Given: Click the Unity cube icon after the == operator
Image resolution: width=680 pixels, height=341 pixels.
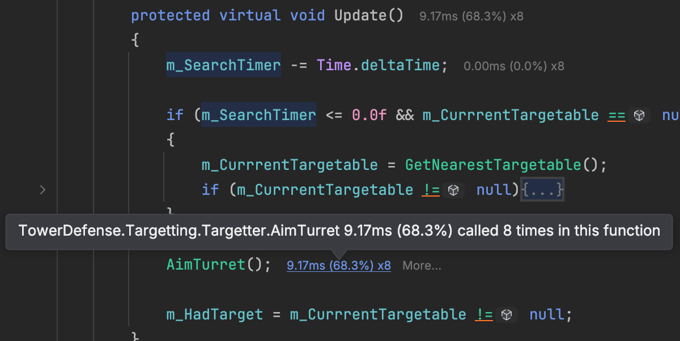Looking at the screenshot, I should click(639, 116).
